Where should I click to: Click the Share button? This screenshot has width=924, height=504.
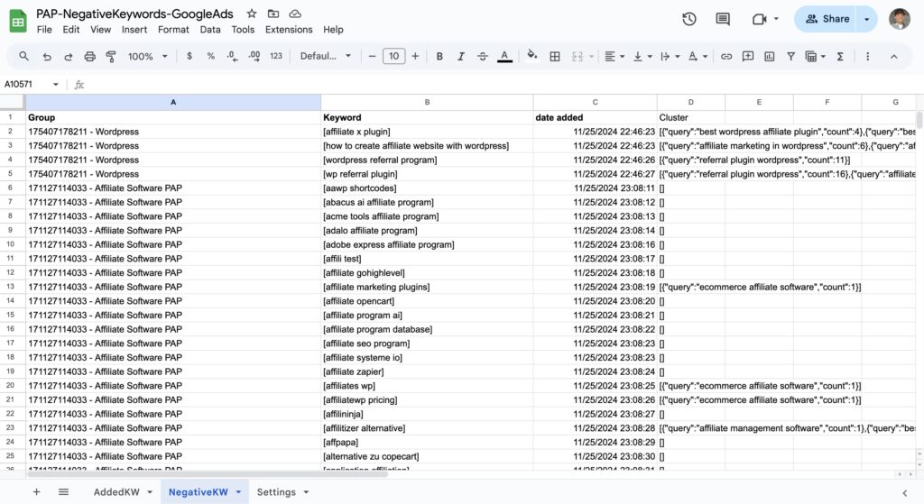(827, 19)
